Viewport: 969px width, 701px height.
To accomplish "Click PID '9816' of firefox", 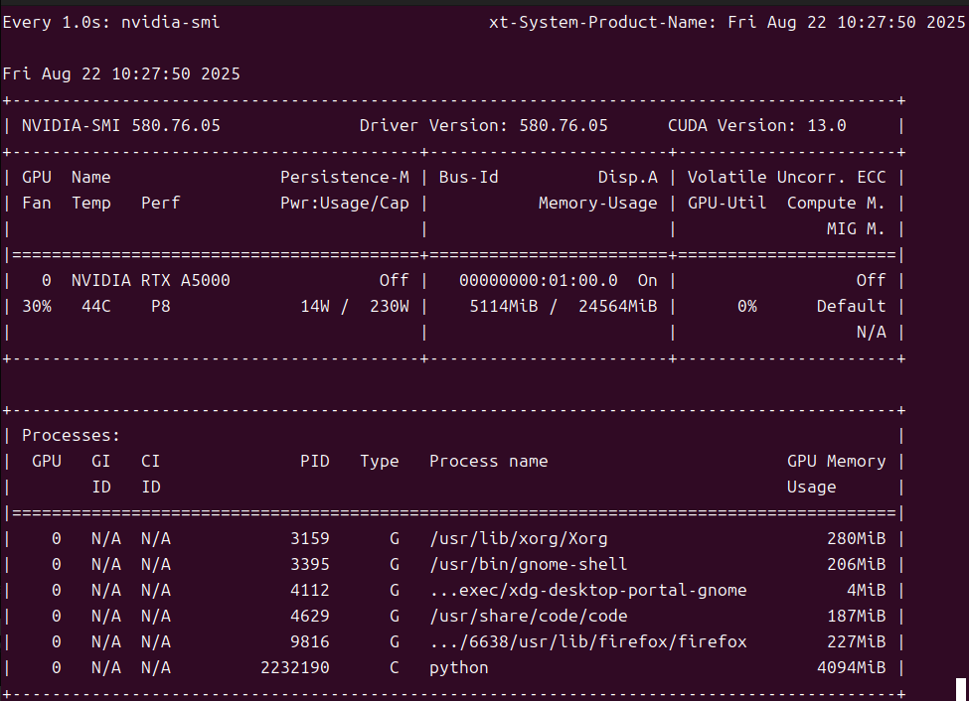I will pos(310,642).
